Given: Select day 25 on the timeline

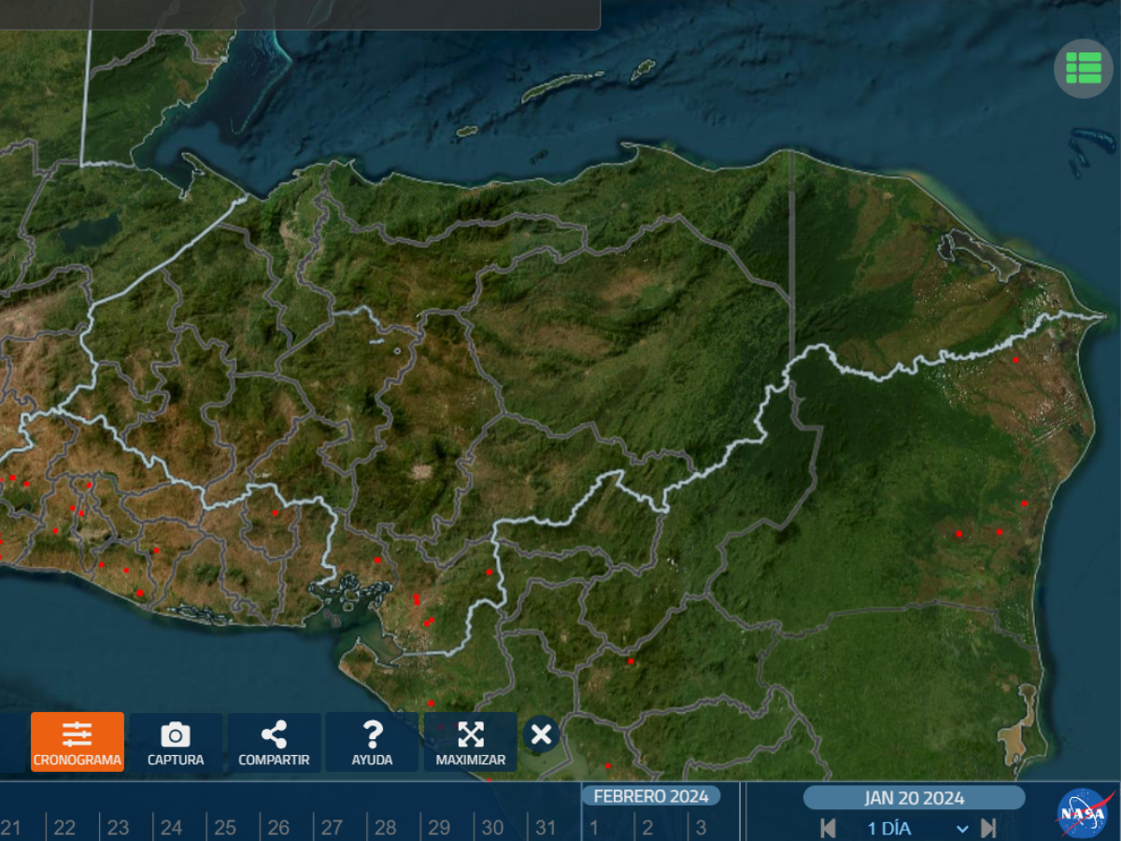Looking at the screenshot, I should (225, 828).
